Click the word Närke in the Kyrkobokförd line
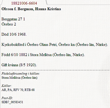The height and width of the screenshot is (108, 110). 101,45
